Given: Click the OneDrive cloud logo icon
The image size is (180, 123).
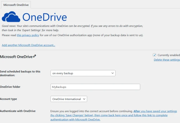Looking at the screenshot, I should coord(11,17).
